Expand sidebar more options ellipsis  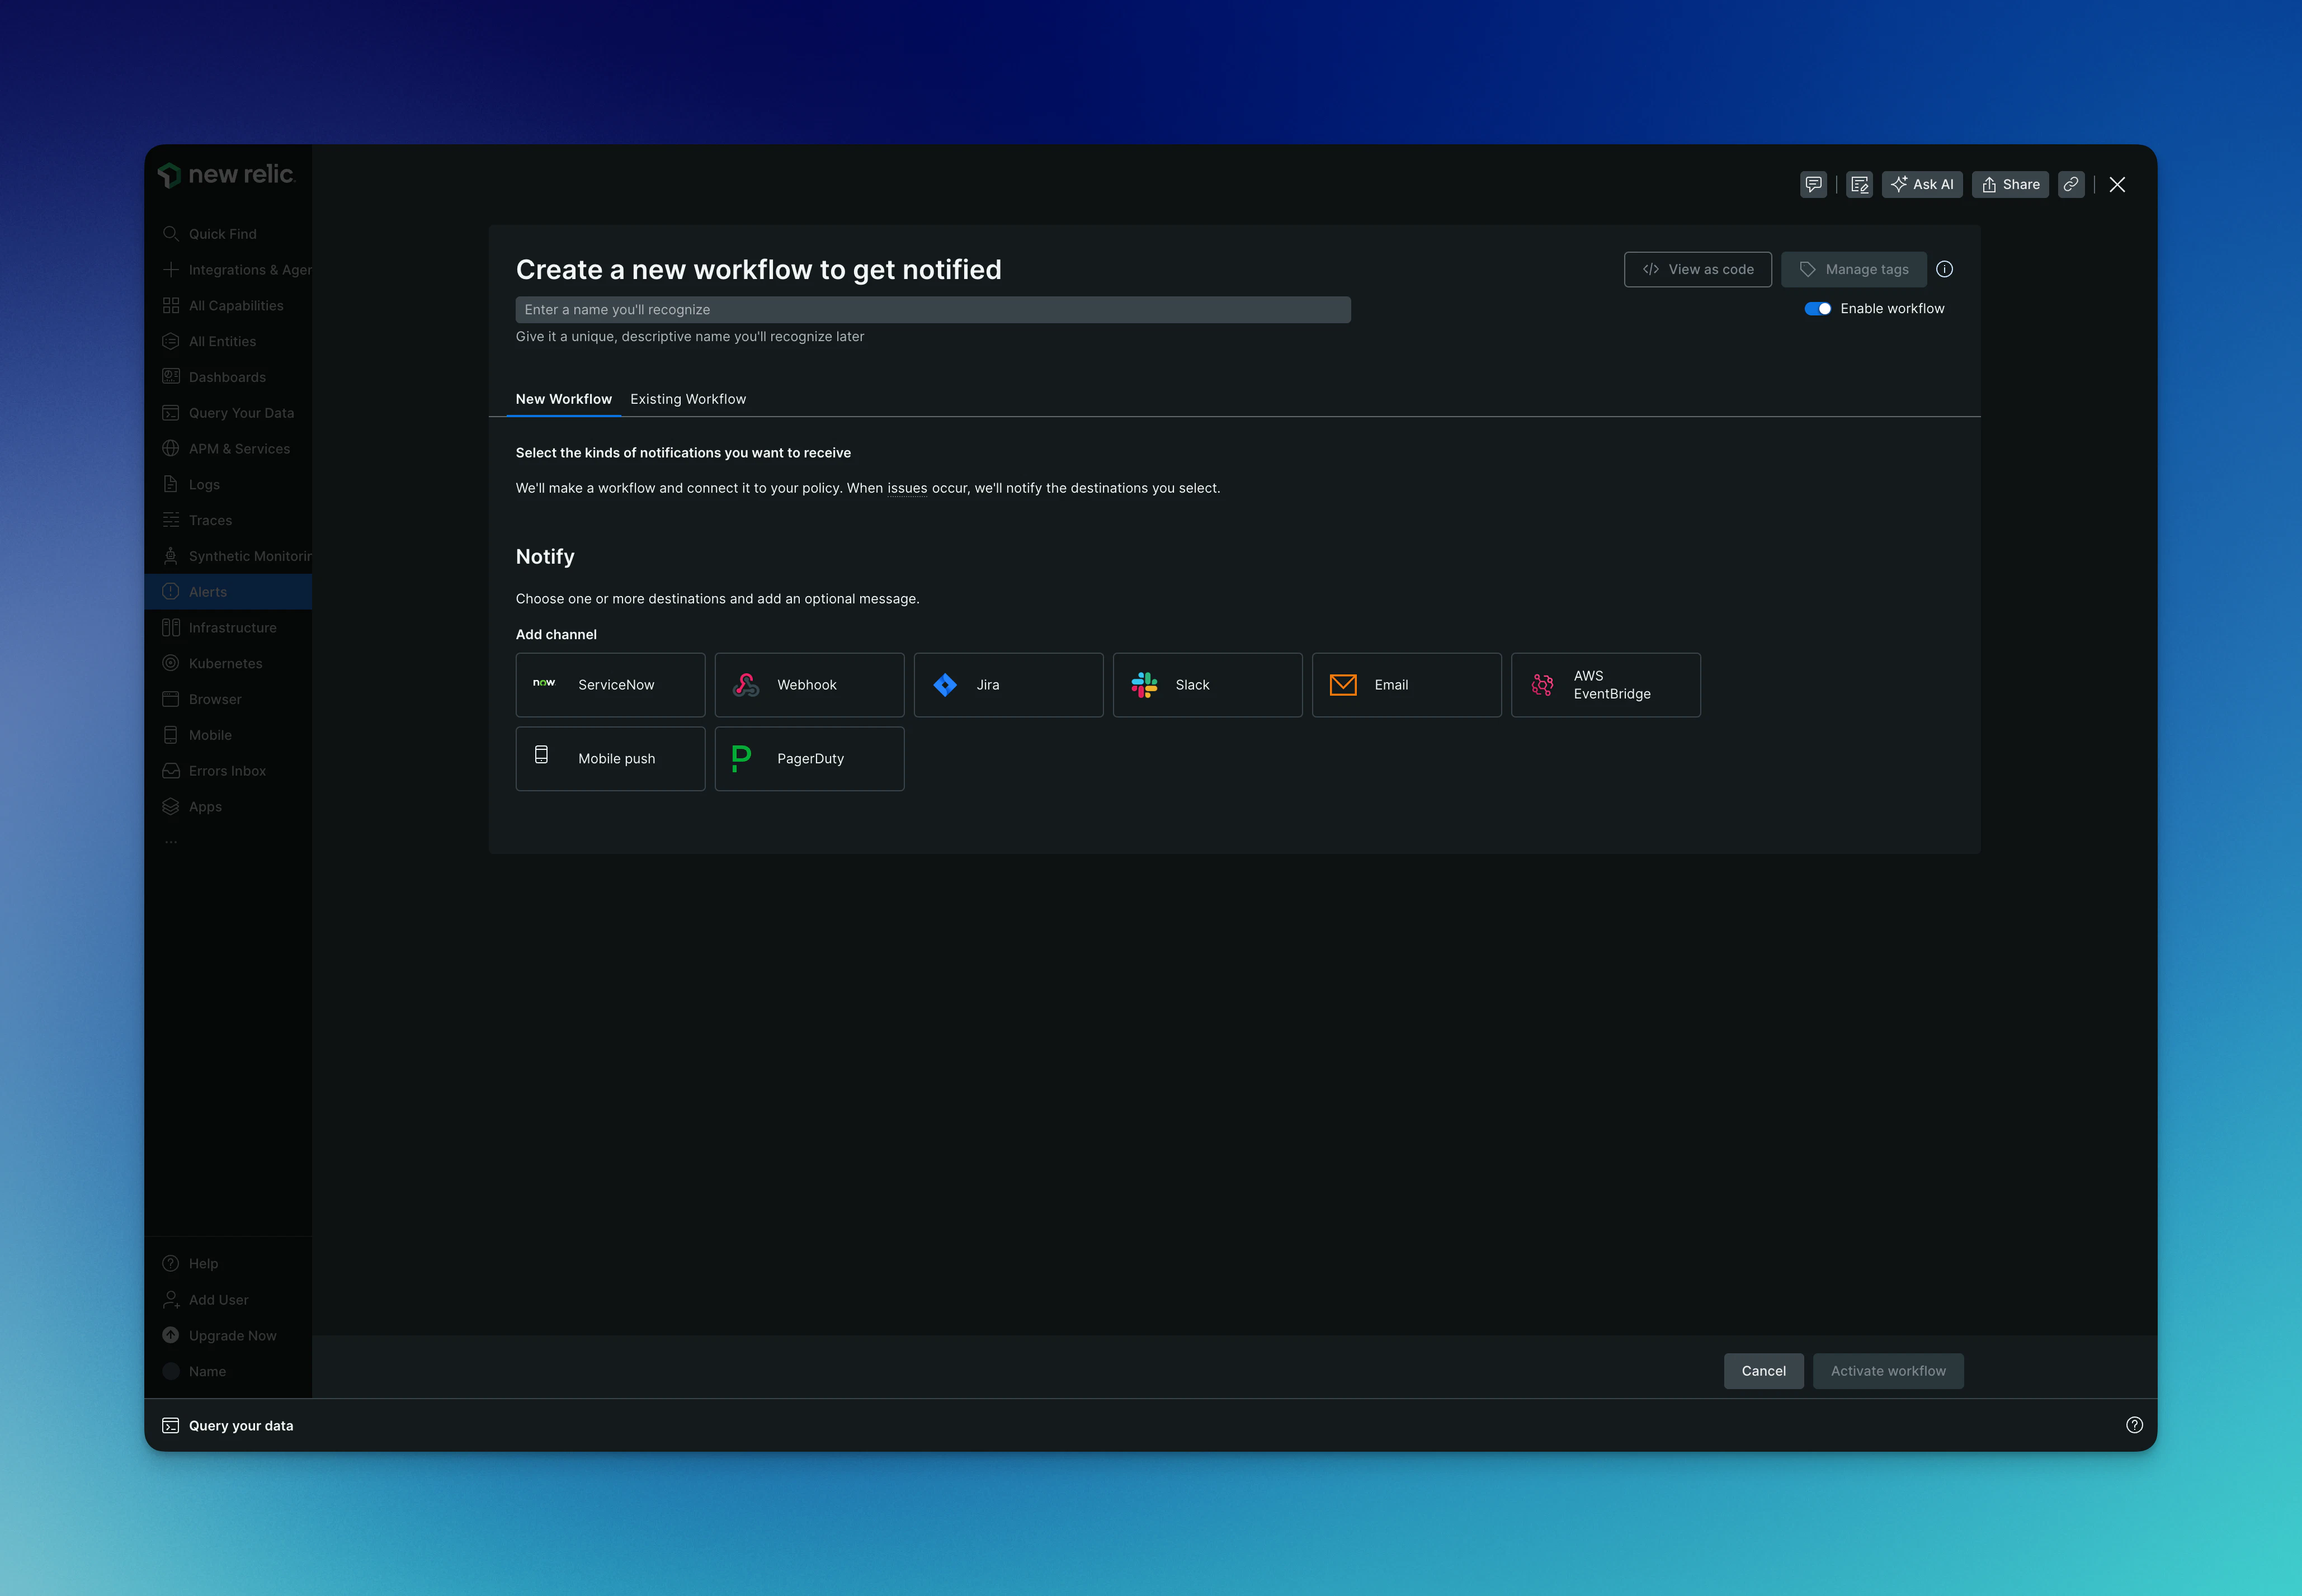click(171, 842)
